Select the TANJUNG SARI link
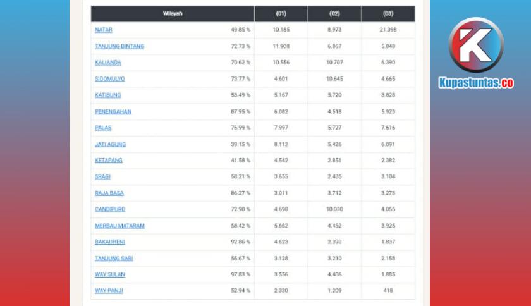This screenshot has height=306, width=531. point(114,258)
